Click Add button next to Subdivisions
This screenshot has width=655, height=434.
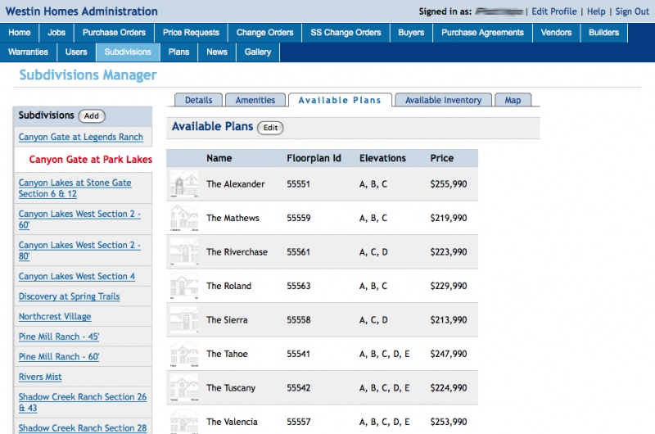click(92, 116)
